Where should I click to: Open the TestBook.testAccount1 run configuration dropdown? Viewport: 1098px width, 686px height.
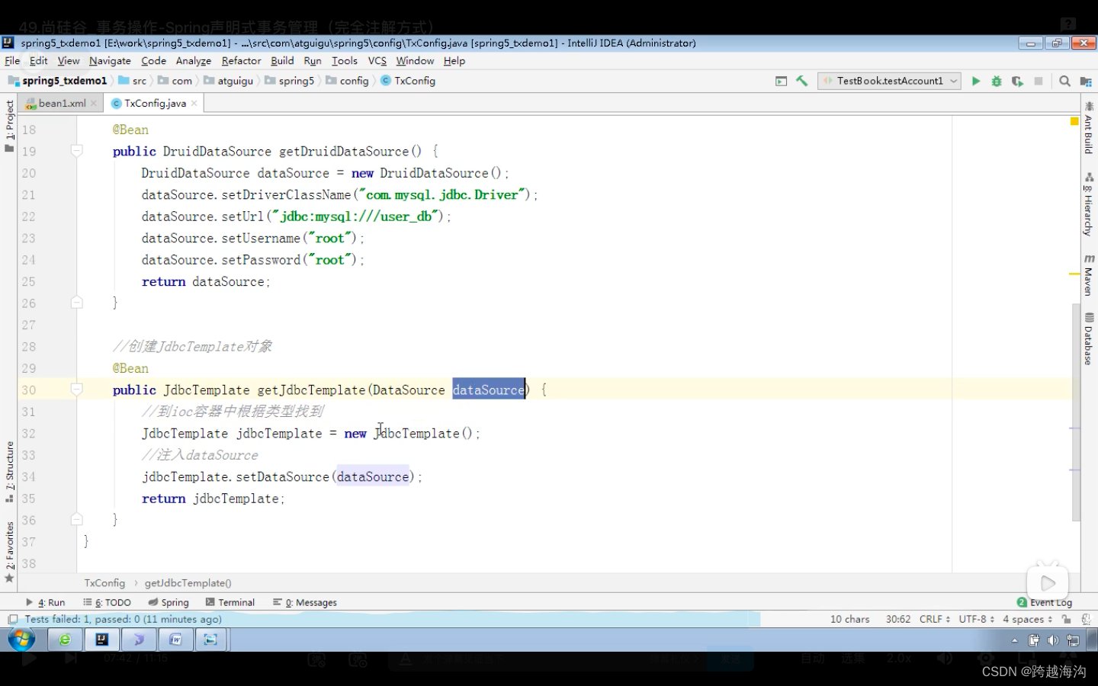point(890,81)
